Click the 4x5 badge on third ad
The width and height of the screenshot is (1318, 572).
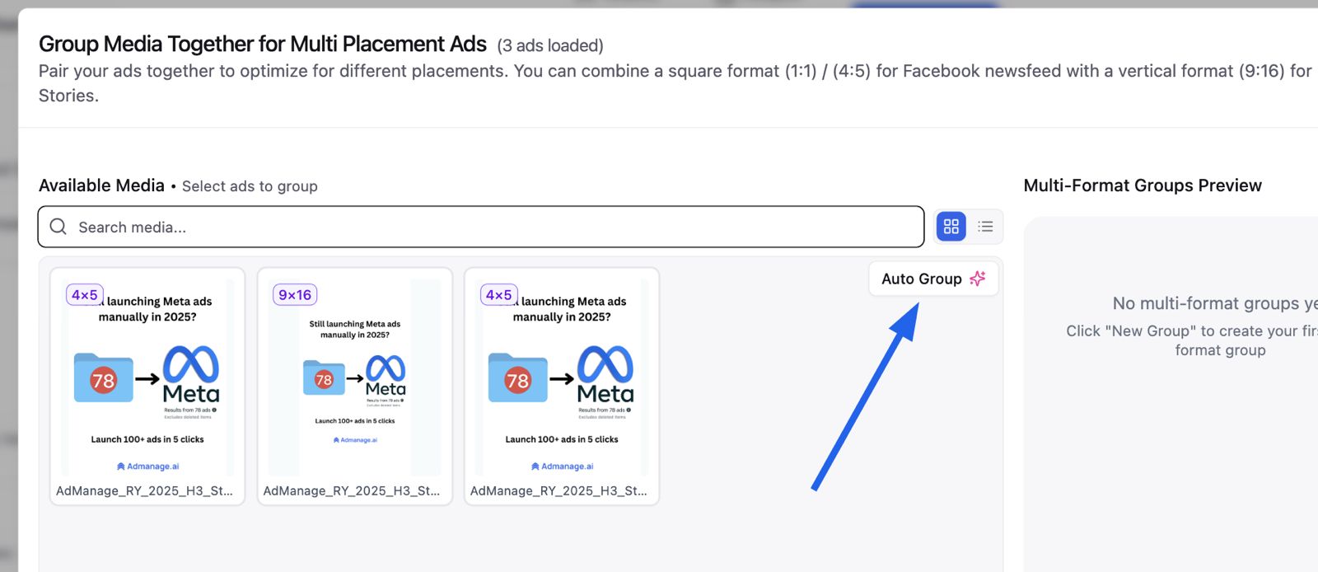[499, 294]
